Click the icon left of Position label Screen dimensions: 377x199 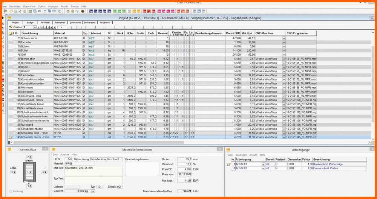click(11, 27)
